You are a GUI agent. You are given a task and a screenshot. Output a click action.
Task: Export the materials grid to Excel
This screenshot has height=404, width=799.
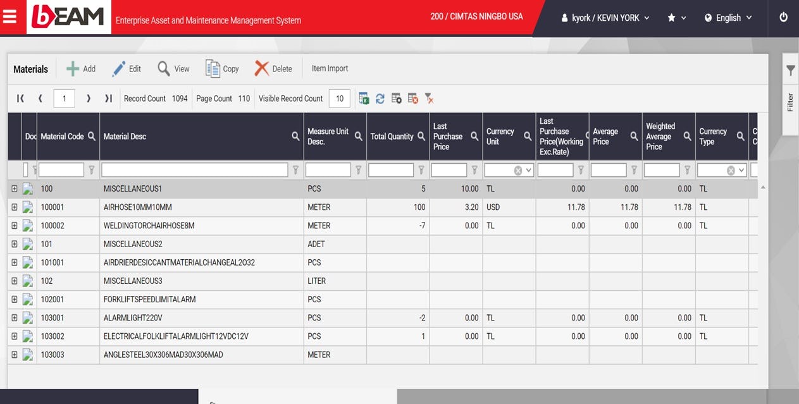364,98
